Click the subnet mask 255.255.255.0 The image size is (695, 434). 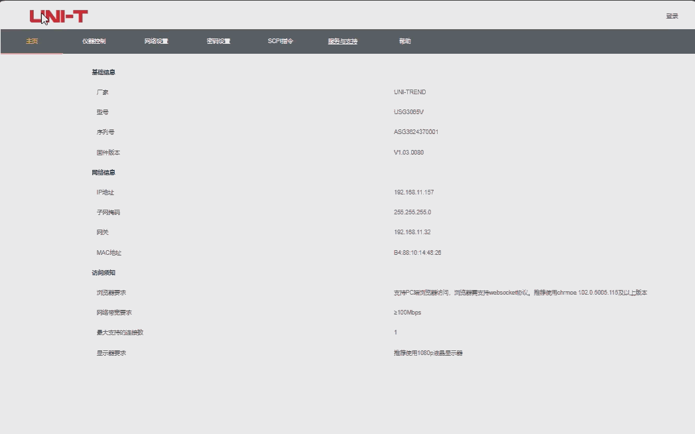(412, 212)
